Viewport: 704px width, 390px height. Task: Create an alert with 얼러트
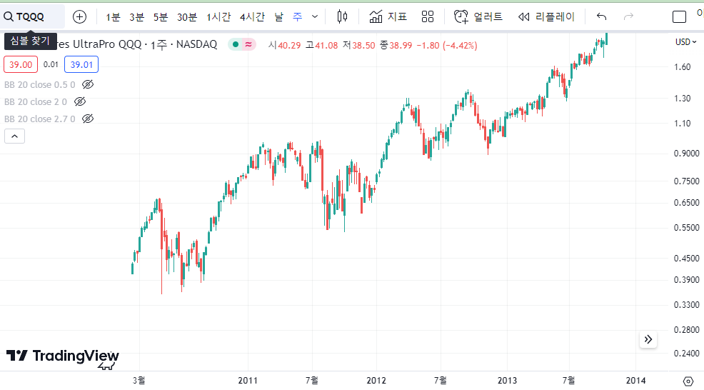point(478,16)
